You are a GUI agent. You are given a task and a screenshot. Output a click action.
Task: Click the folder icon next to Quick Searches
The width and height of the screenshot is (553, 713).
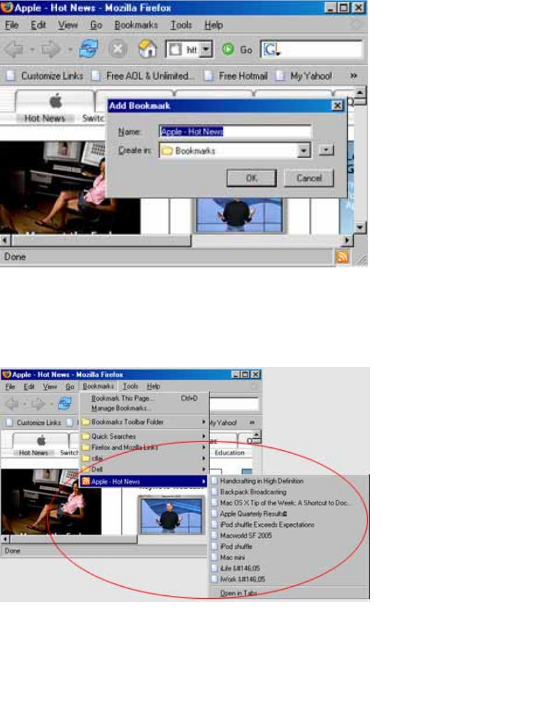pyautogui.click(x=86, y=436)
